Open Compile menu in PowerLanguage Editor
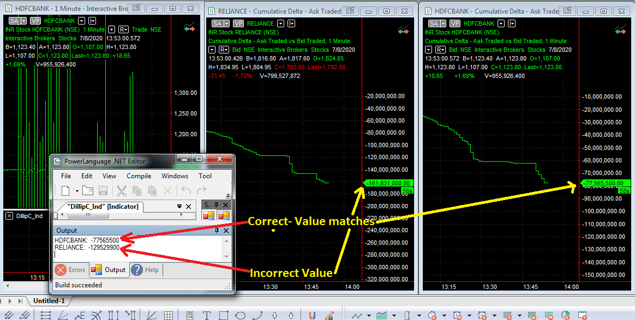The height and width of the screenshot is (320, 635). click(x=139, y=176)
